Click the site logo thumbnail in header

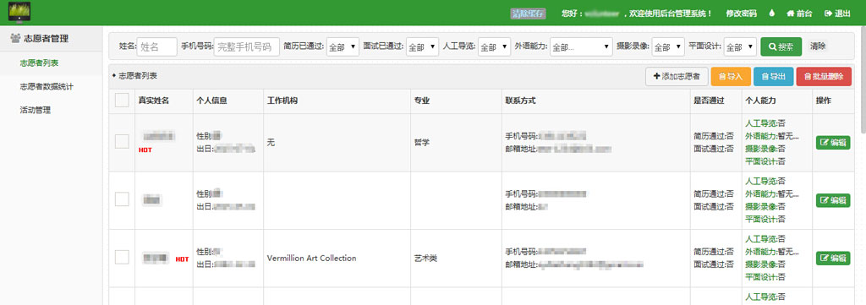(19, 12)
